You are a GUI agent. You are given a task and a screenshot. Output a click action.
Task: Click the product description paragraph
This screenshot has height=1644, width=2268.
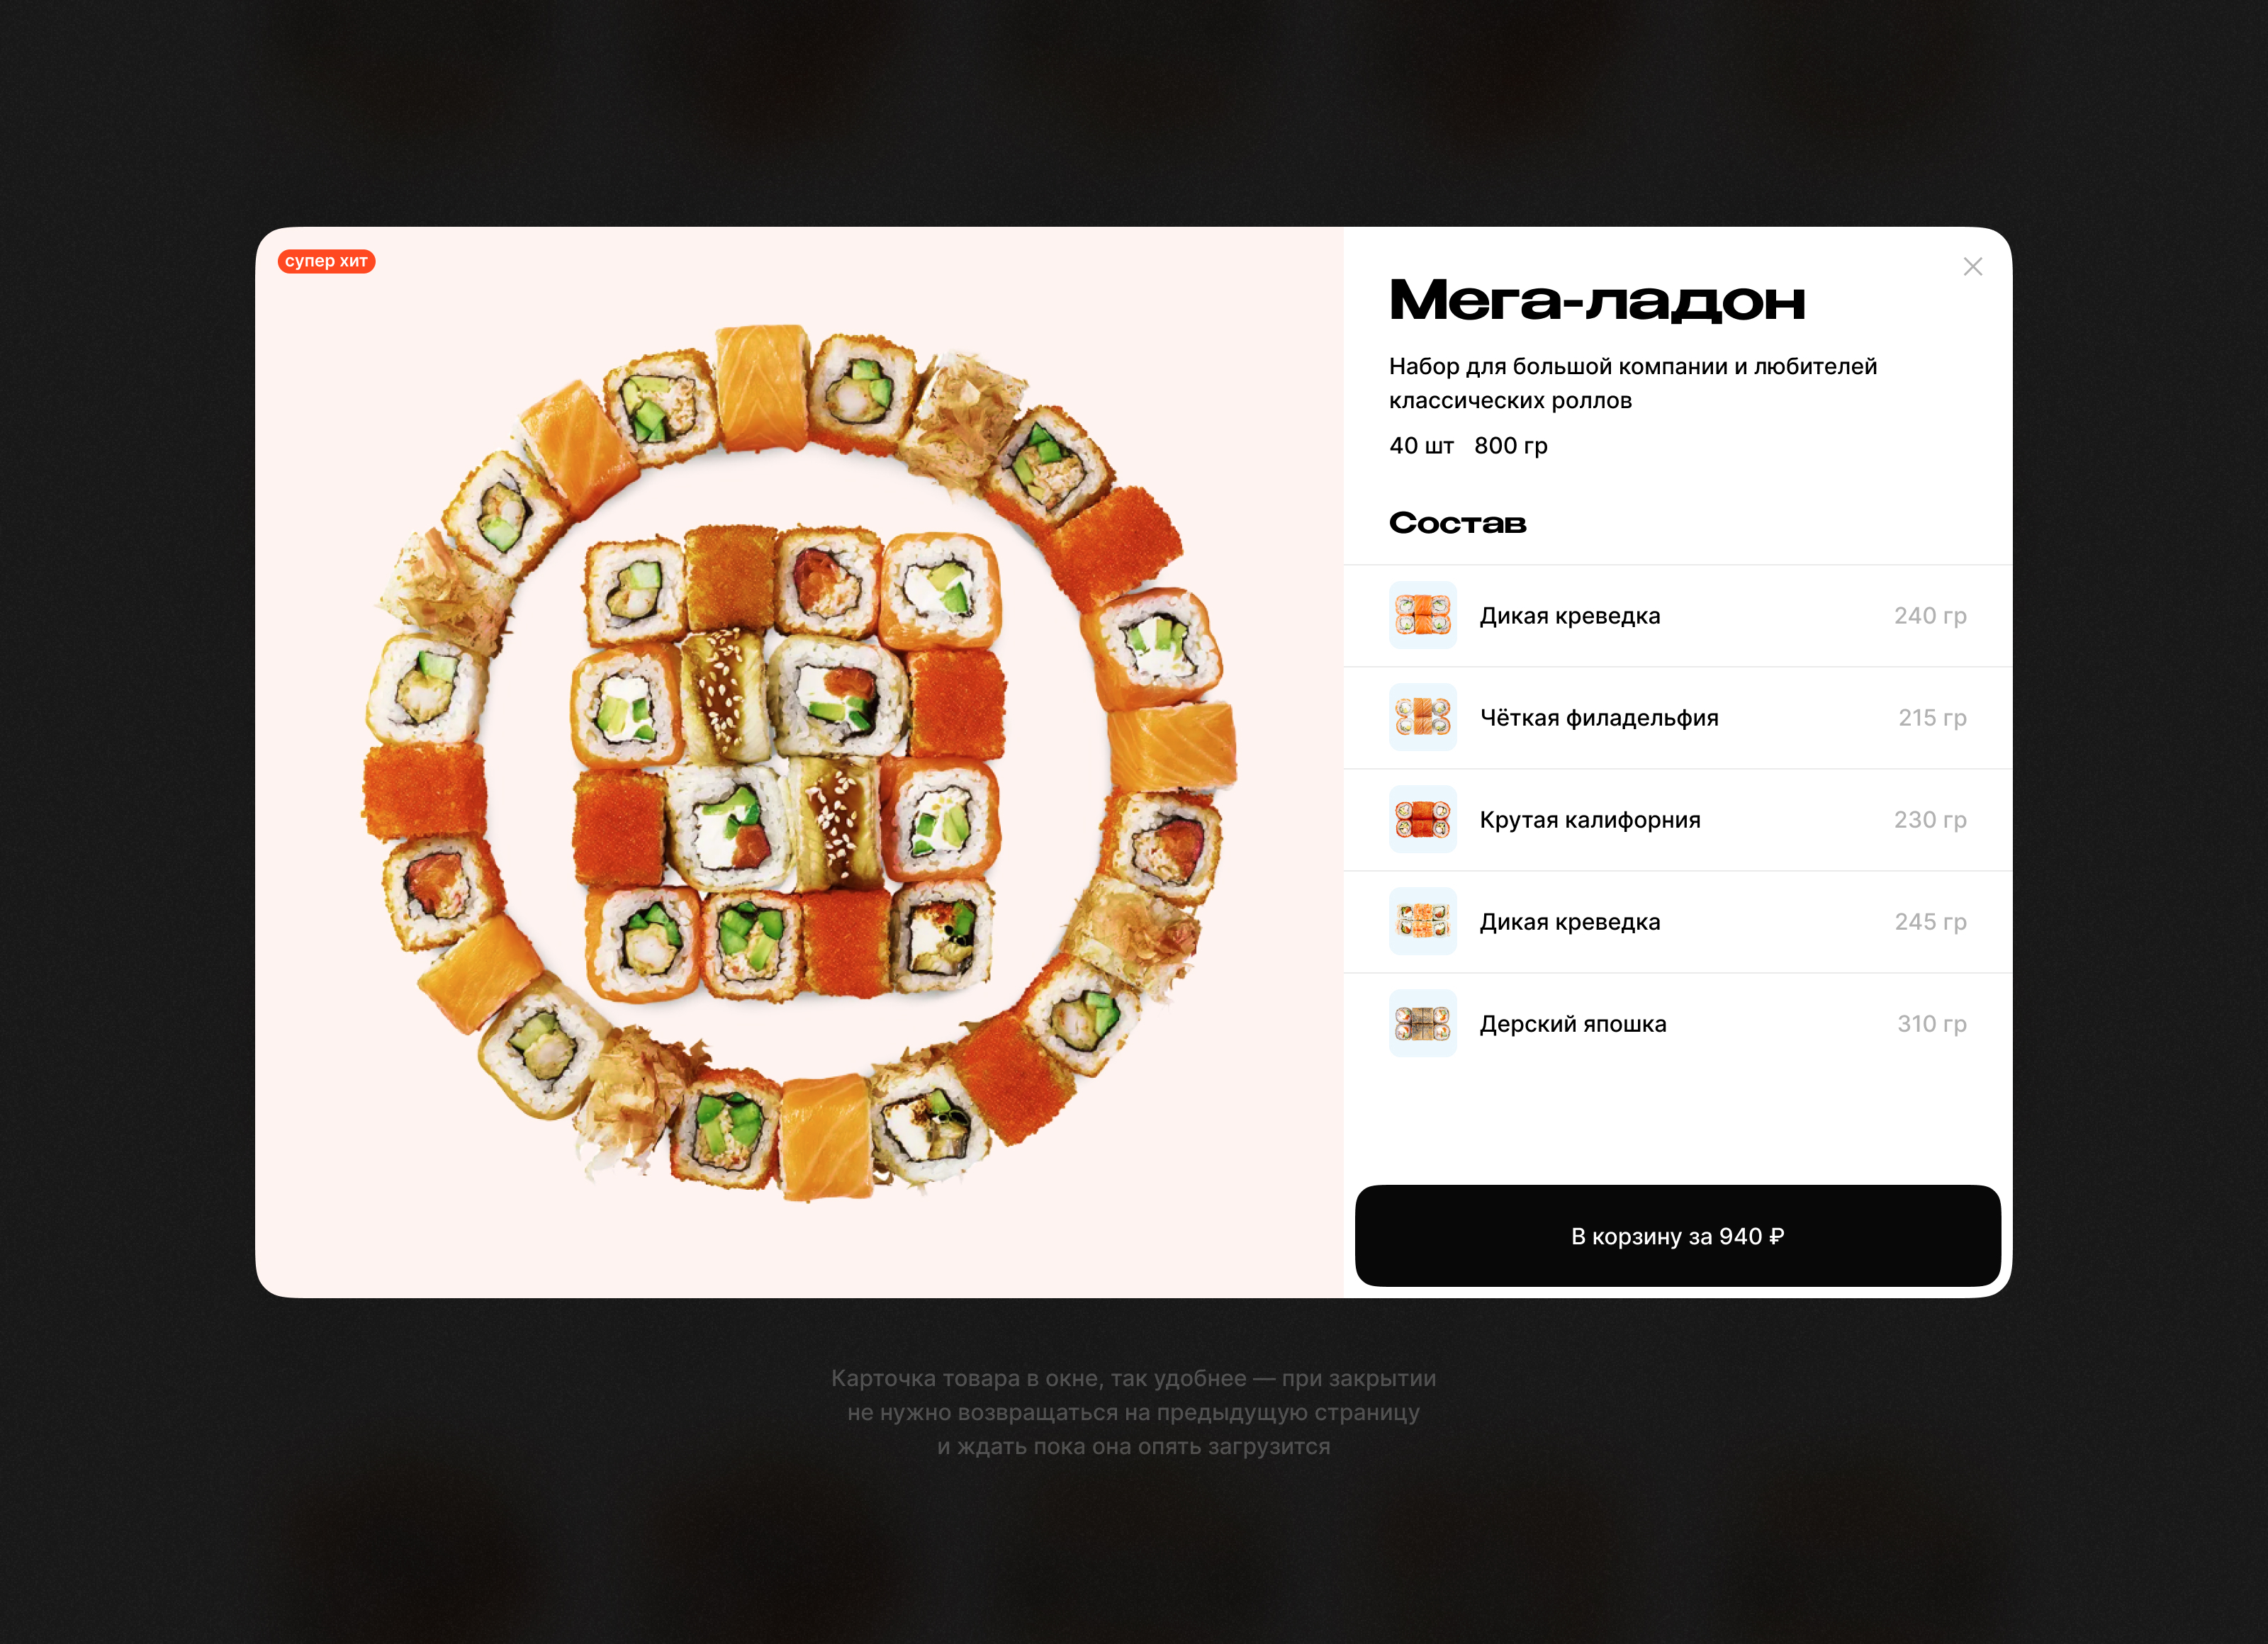click(1633, 383)
